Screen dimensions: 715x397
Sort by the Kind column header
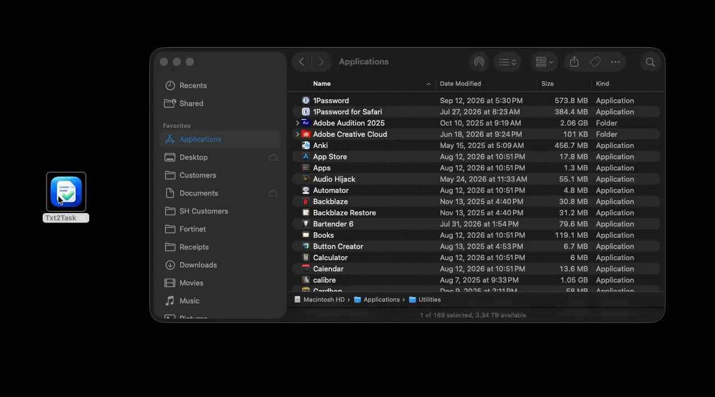tap(602, 84)
